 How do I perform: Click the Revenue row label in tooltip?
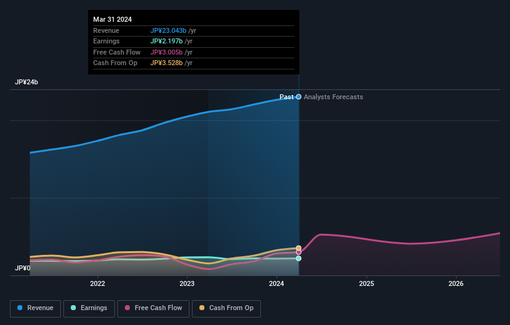[106, 30]
